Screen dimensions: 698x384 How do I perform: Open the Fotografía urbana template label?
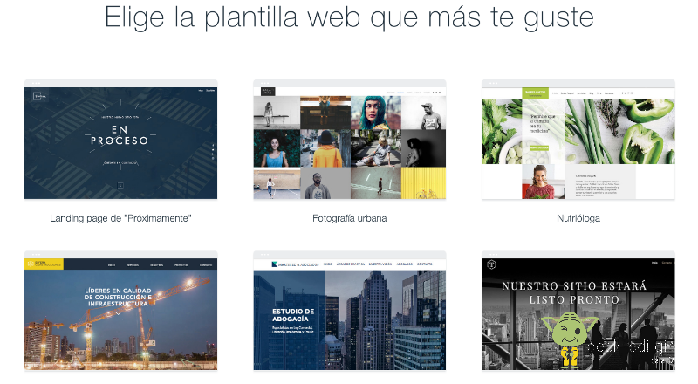[350, 218]
